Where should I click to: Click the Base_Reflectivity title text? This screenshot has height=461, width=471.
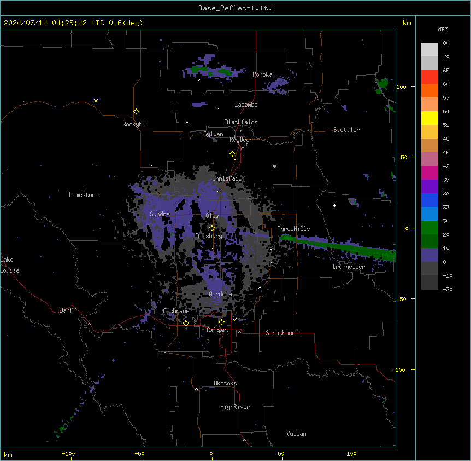coord(236,8)
